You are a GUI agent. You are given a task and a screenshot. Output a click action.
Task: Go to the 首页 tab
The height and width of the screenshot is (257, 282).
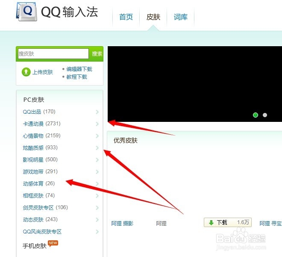point(126,17)
